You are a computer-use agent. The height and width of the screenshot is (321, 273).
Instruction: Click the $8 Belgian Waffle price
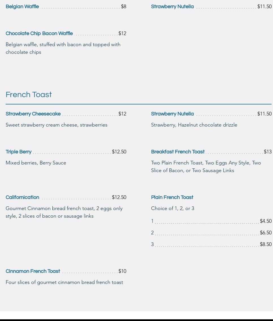click(123, 7)
